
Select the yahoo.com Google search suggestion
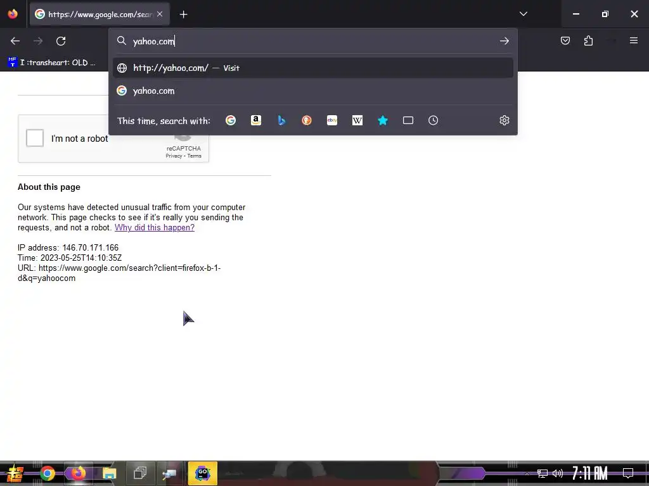[x=313, y=90]
